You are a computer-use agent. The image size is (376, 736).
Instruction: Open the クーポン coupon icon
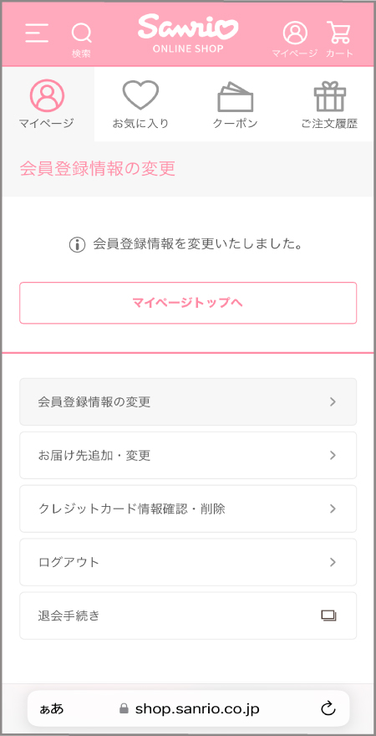tap(235, 97)
